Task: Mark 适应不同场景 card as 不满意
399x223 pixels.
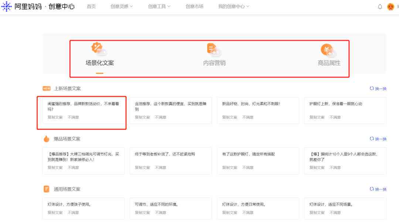Action: tap(335, 213)
